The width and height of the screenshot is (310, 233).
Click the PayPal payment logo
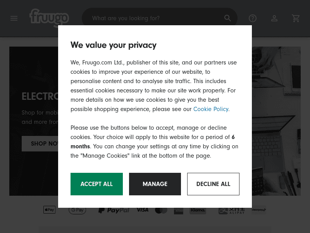tap(114, 210)
